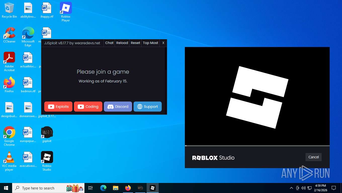The image size is (342, 193).
Task: Open the Windows Start menu
Action: 6,188
